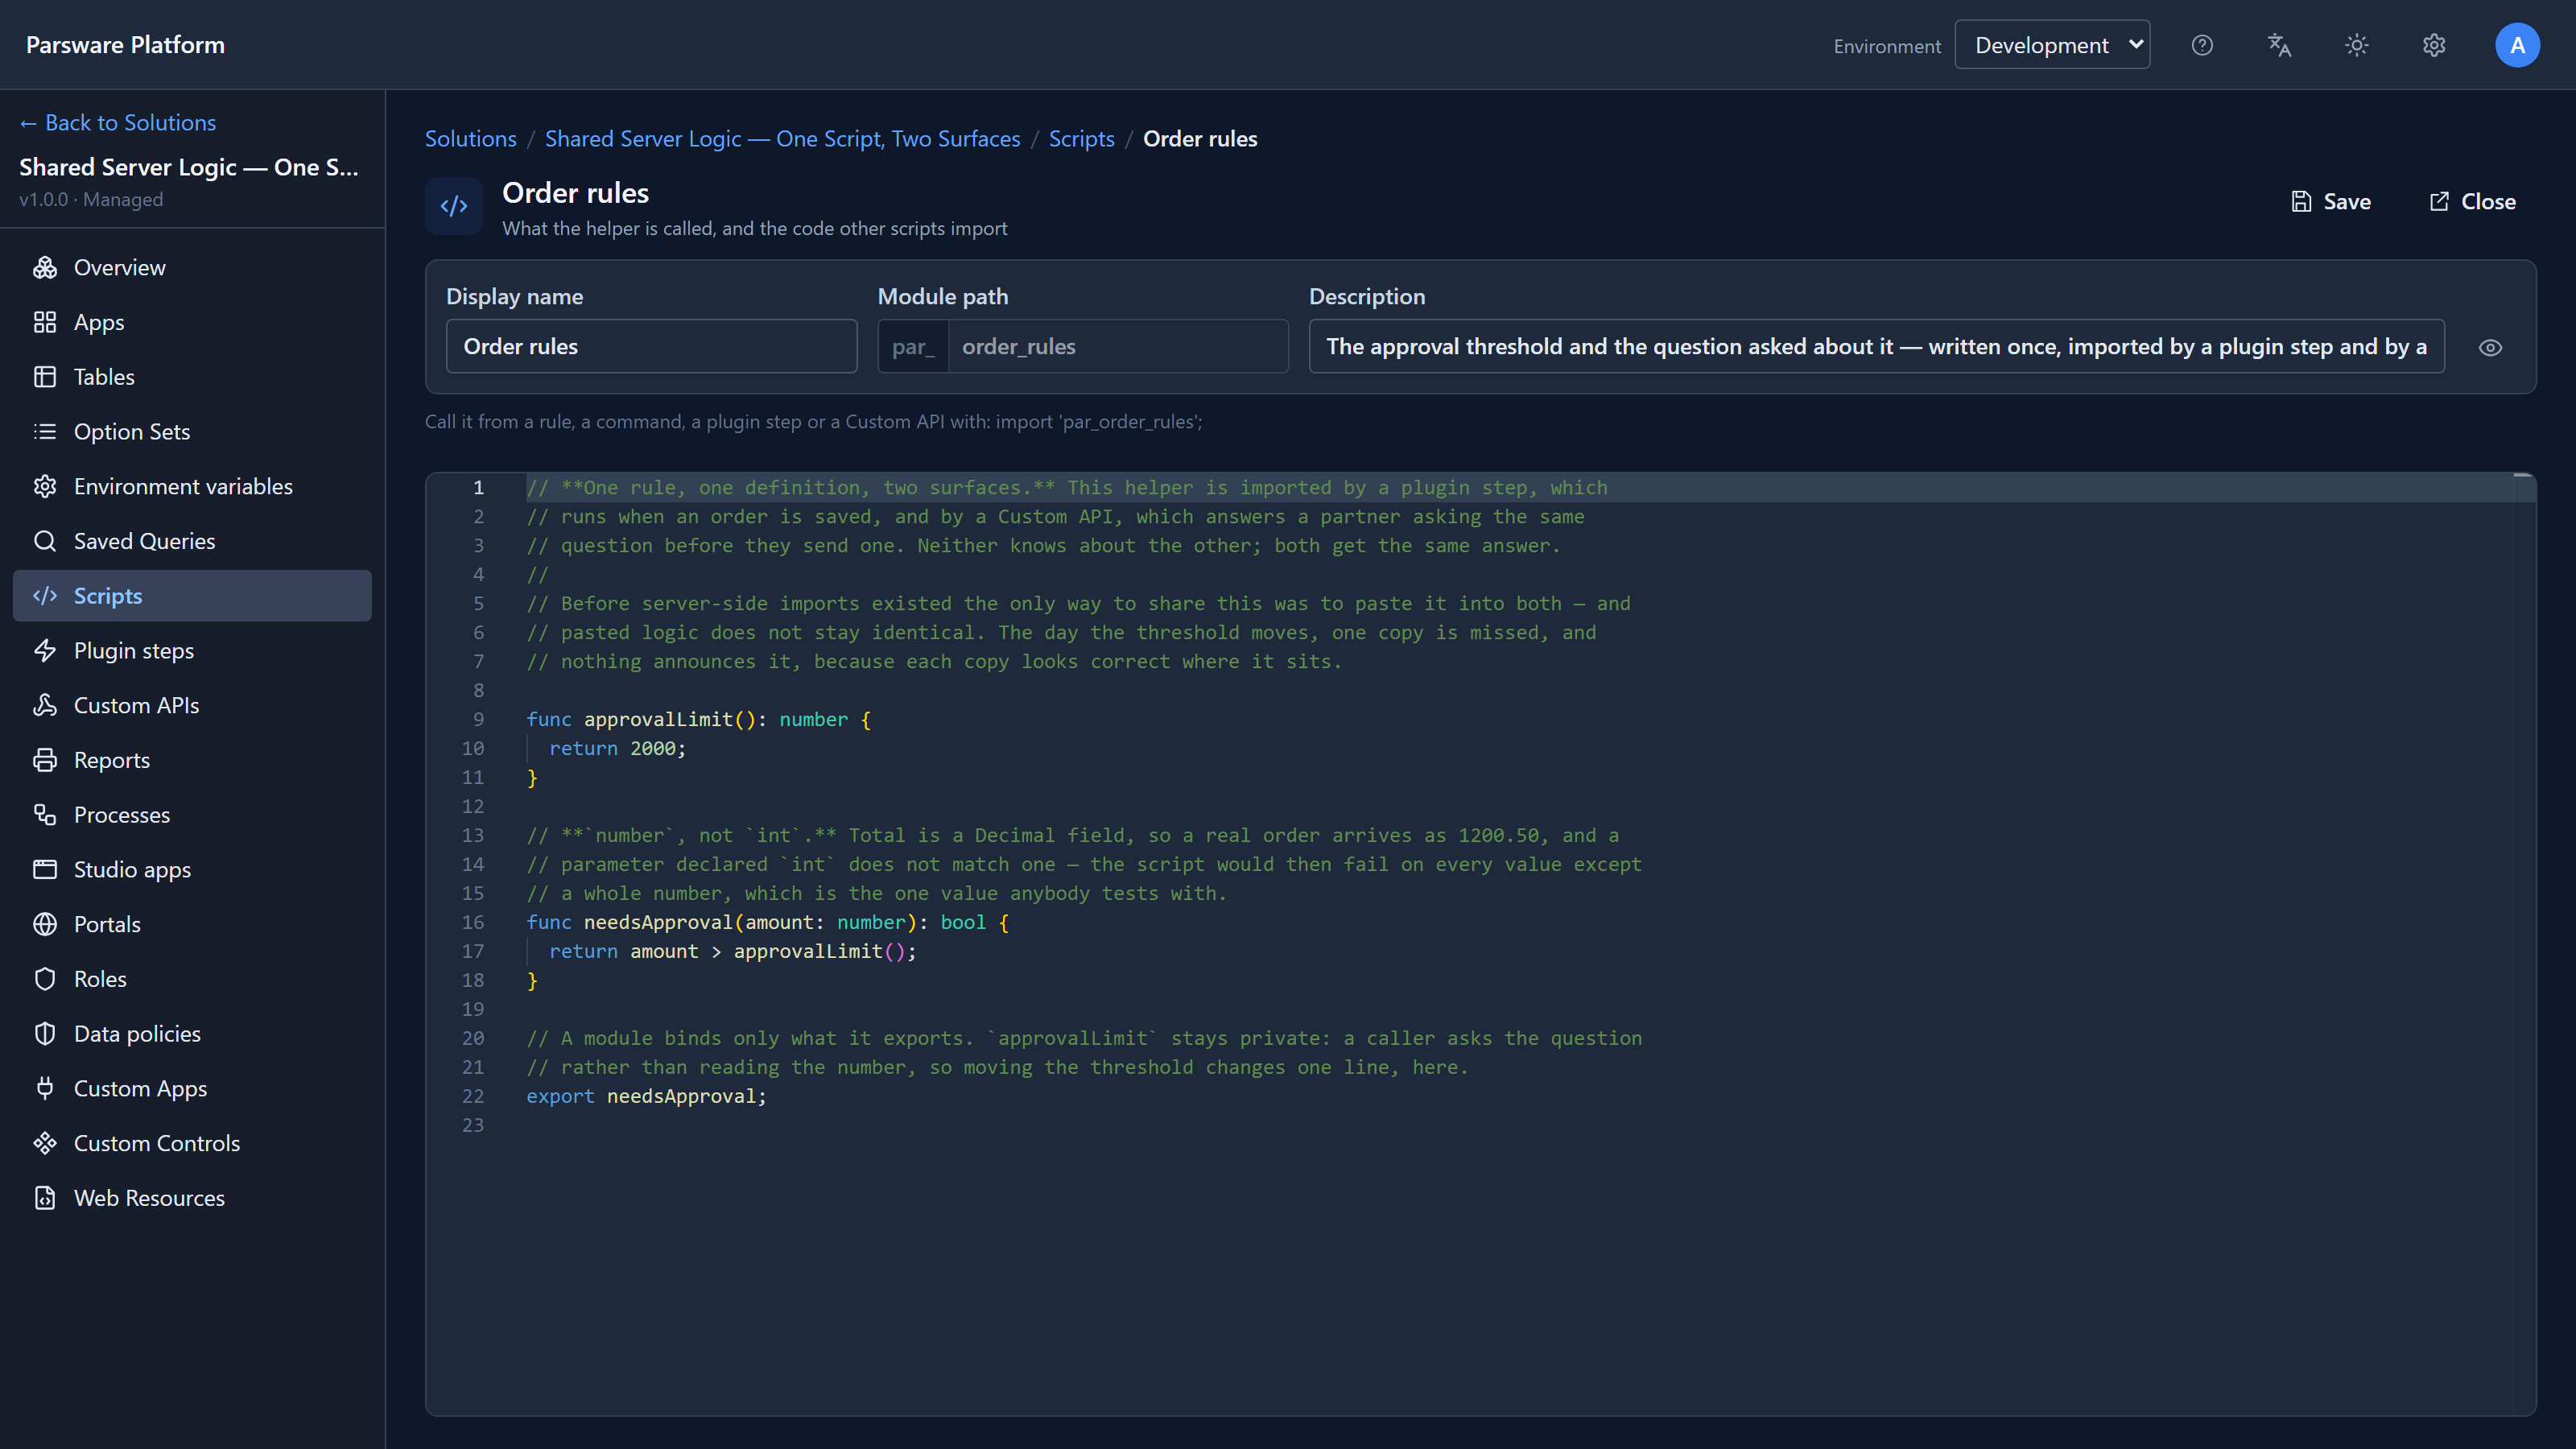
Task: Close the Order rules editor
Action: pos(2472,201)
